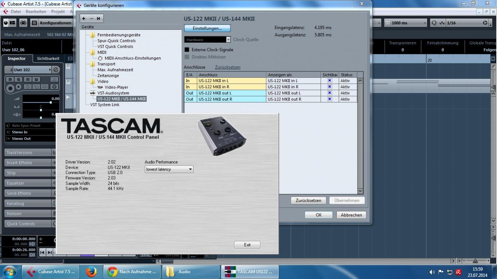This screenshot has width=497, height=279.
Task: Select MIDI-Anschluss-Einstellungen tree item
Action: tap(133, 58)
